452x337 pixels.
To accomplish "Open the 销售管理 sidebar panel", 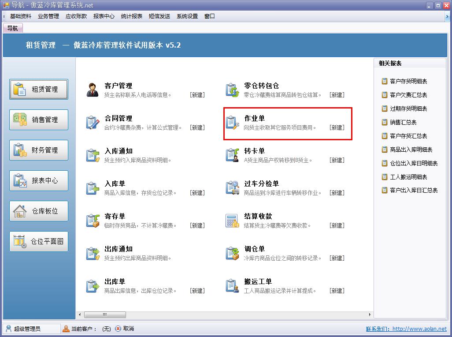I will pos(38,120).
